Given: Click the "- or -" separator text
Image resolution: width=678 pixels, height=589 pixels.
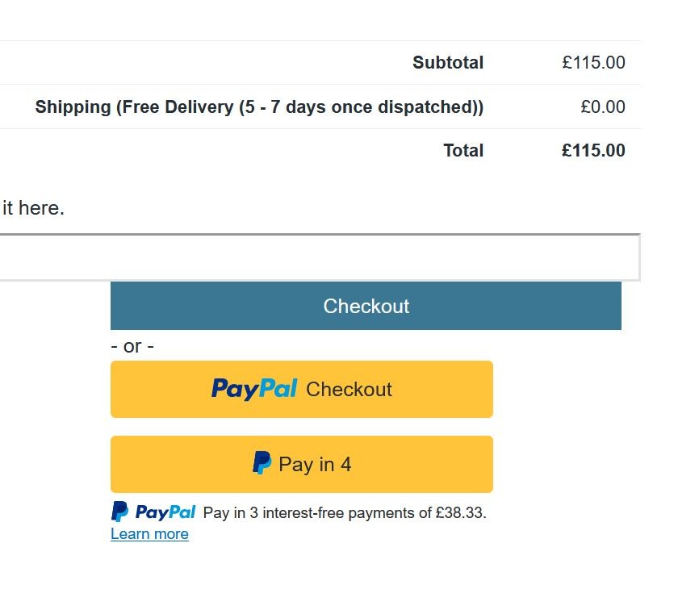Looking at the screenshot, I should tap(132, 346).
